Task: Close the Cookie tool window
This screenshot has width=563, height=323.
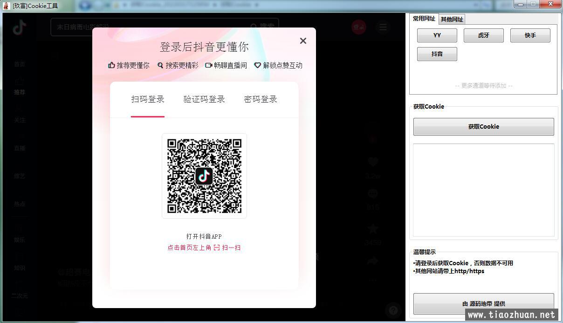Action: pos(550,4)
